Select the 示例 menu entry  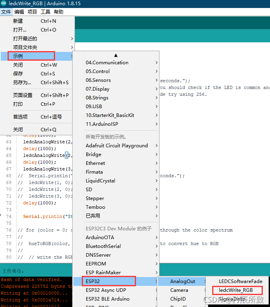[x=37, y=56]
